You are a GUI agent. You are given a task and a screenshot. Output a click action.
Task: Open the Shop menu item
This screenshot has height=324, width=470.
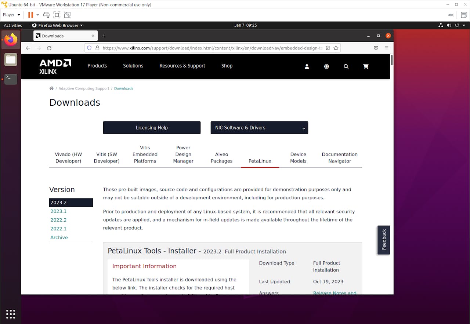point(227,66)
